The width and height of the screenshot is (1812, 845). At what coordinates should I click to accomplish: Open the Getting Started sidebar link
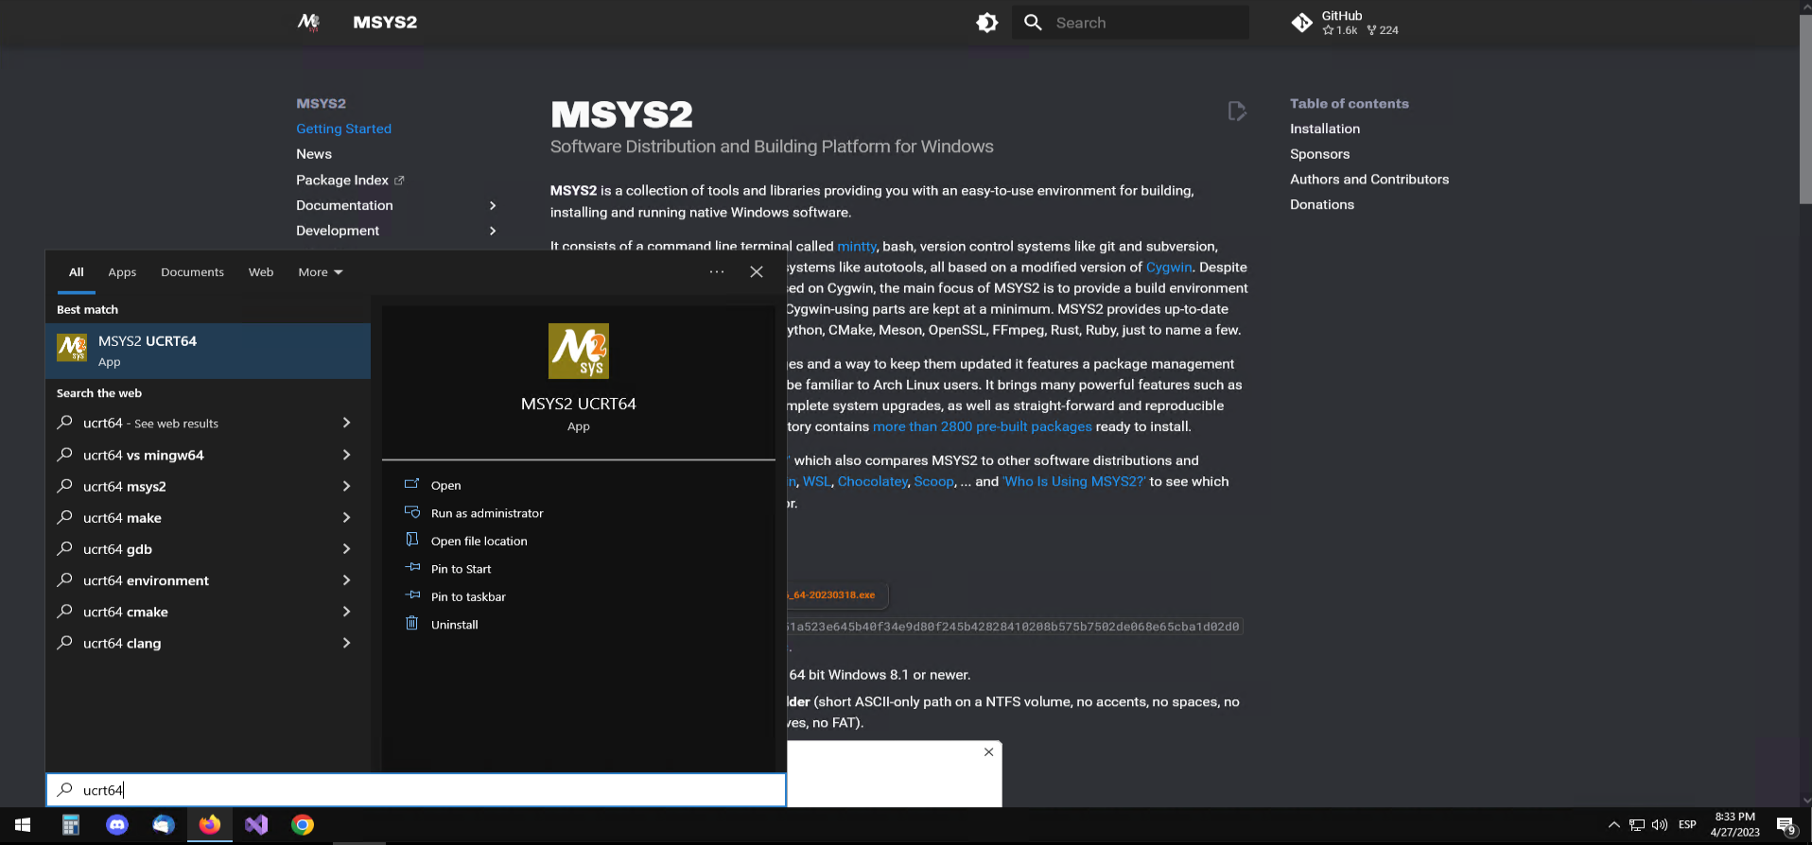click(343, 129)
